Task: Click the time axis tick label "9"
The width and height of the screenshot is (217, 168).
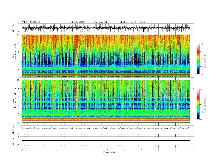Action: click(x=175, y=150)
